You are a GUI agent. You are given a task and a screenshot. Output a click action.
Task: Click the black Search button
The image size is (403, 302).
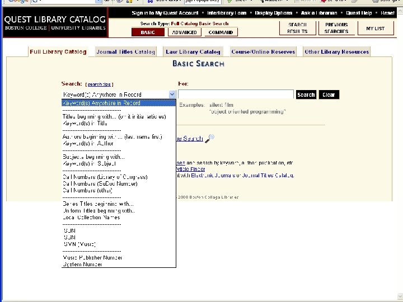(x=306, y=95)
